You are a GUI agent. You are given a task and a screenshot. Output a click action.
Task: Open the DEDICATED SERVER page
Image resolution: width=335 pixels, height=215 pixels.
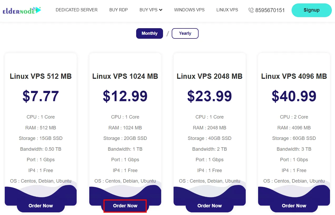[x=76, y=10]
